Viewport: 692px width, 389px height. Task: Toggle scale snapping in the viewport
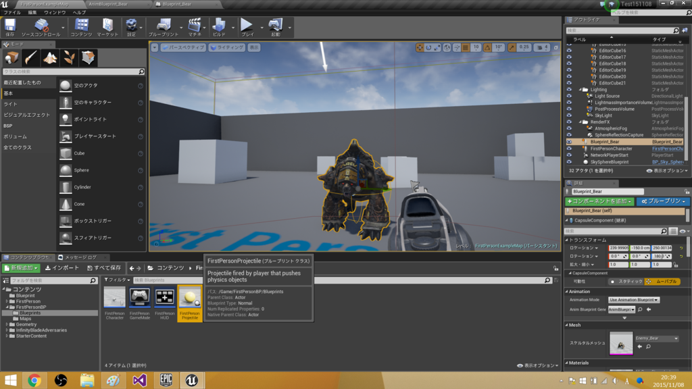(512, 48)
